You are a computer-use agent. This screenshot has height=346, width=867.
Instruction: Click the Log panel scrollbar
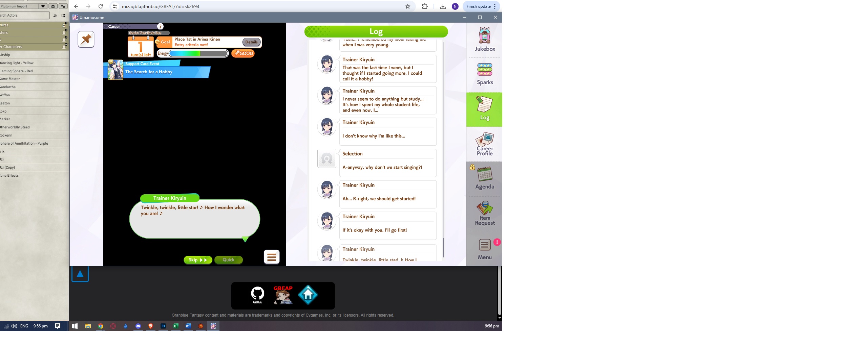(443, 247)
